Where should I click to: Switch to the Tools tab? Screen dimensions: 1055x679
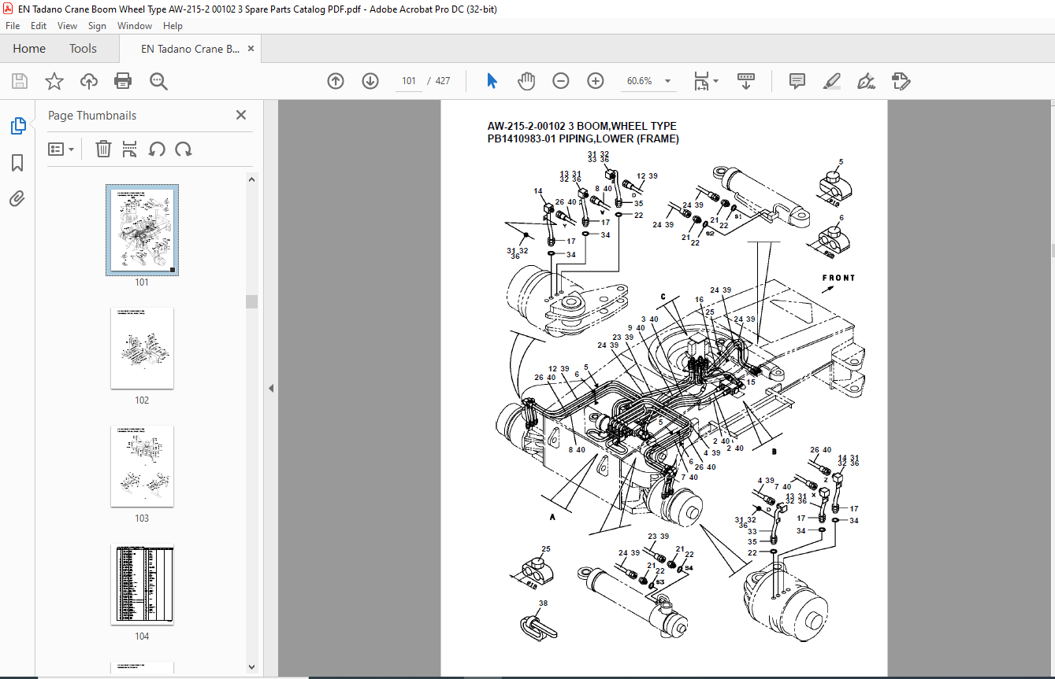tap(83, 49)
